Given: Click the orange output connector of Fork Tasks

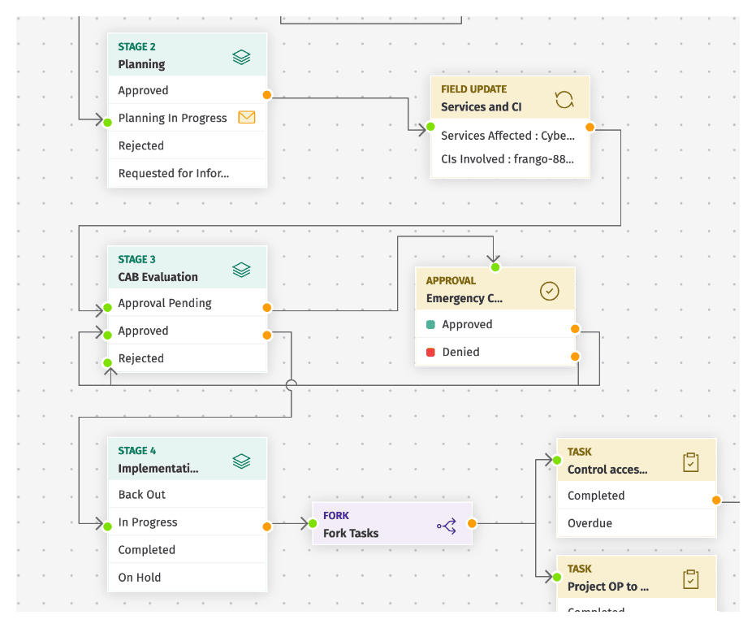Looking at the screenshot, I should pyautogui.click(x=472, y=524).
